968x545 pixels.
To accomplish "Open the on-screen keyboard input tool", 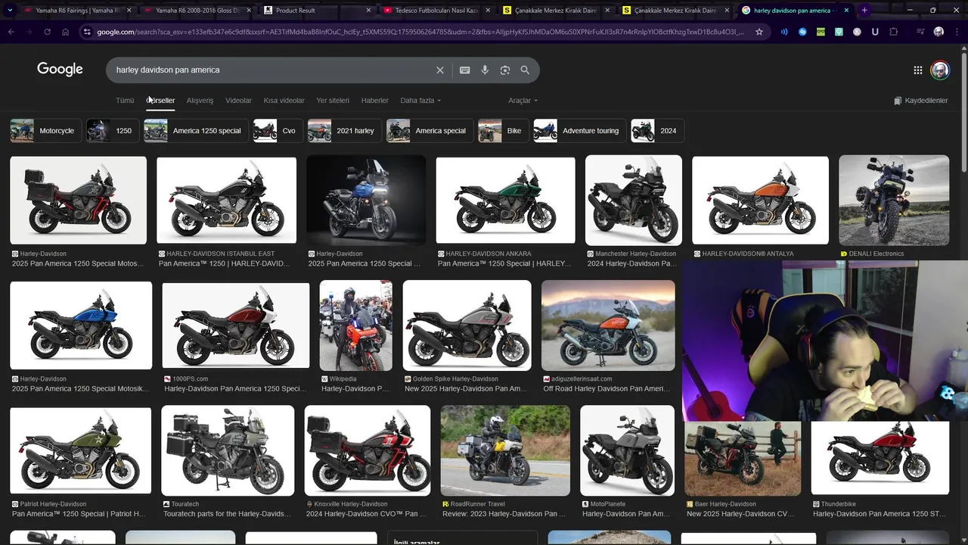I will point(465,70).
